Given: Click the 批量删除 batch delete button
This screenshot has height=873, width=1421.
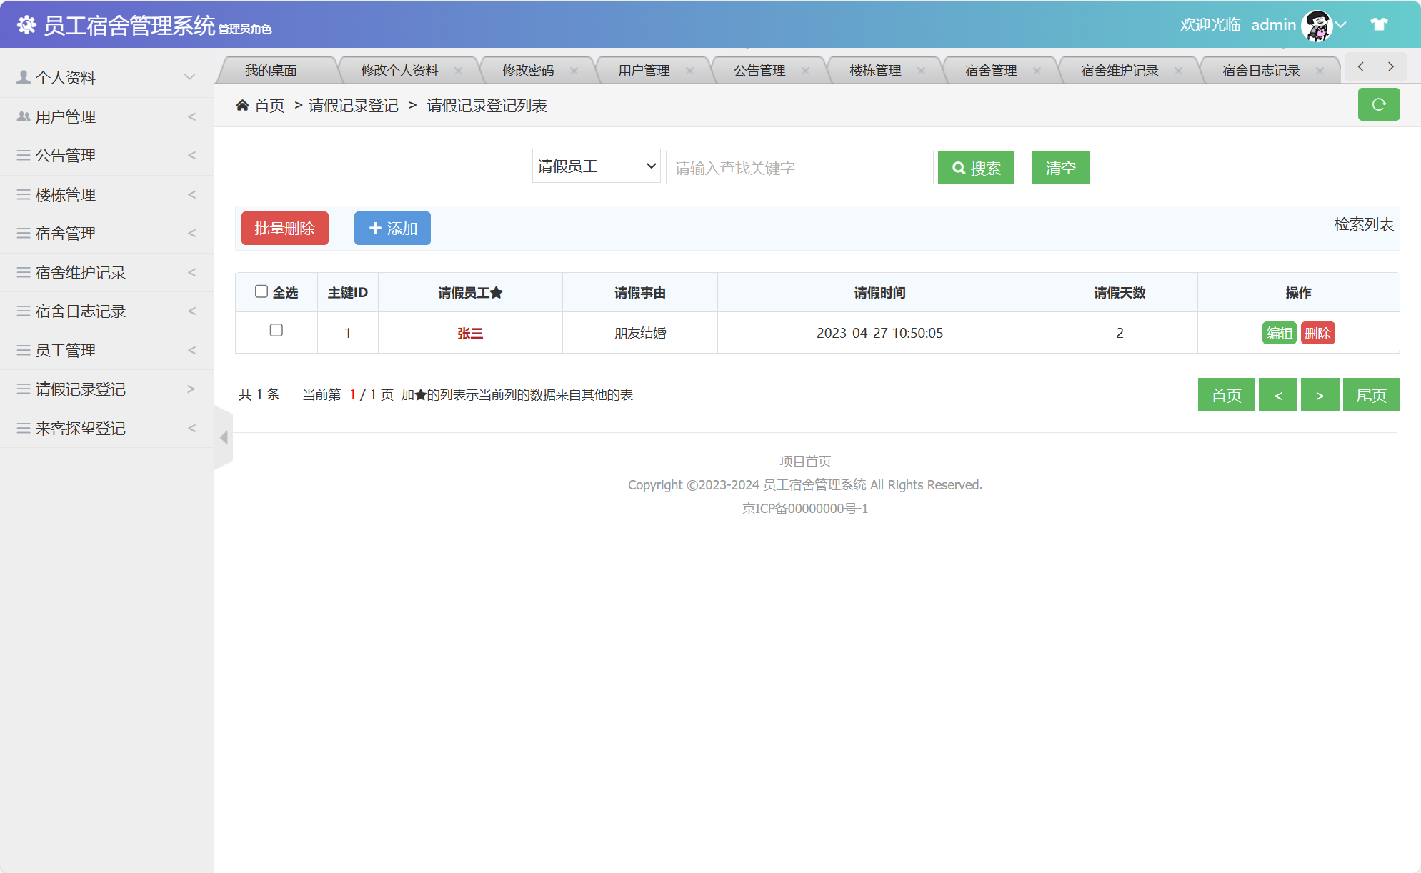Looking at the screenshot, I should pos(284,228).
